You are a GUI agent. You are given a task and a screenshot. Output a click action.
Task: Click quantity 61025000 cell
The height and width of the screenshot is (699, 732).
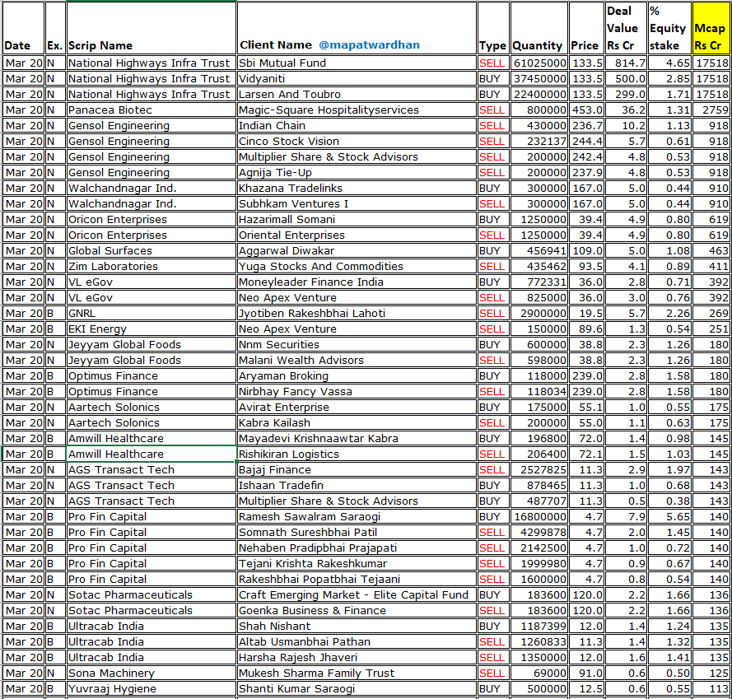(x=539, y=63)
